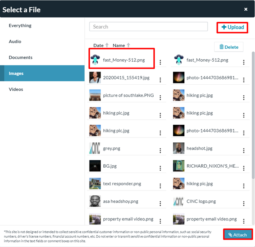Open three-dot menu for RICHARD_NIXON'S_HE... file
The image size is (255, 247).
(244, 168)
